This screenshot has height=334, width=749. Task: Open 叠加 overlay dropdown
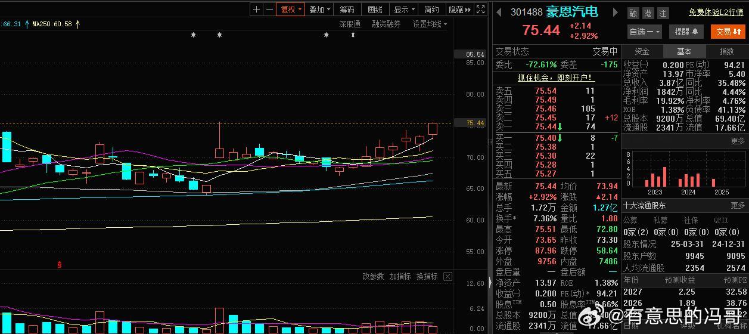pyautogui.click(x=320, y=10)
